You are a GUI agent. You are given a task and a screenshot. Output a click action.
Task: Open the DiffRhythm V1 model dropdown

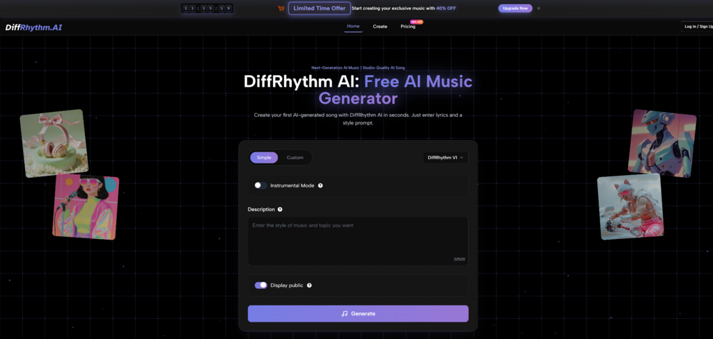(446, 158)
